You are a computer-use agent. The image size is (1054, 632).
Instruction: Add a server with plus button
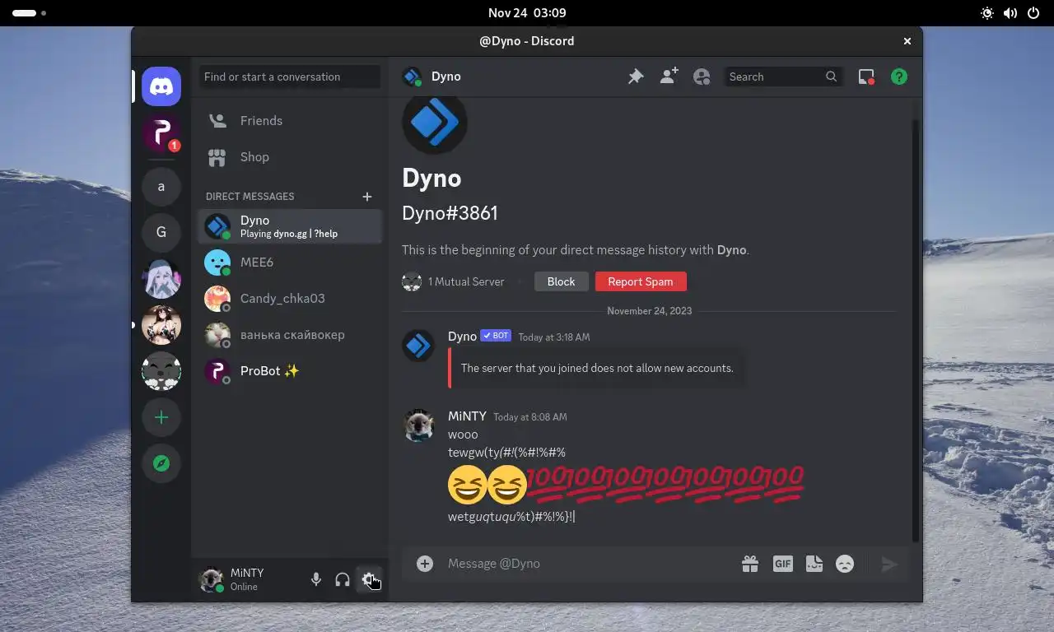[x=161, y=417]
